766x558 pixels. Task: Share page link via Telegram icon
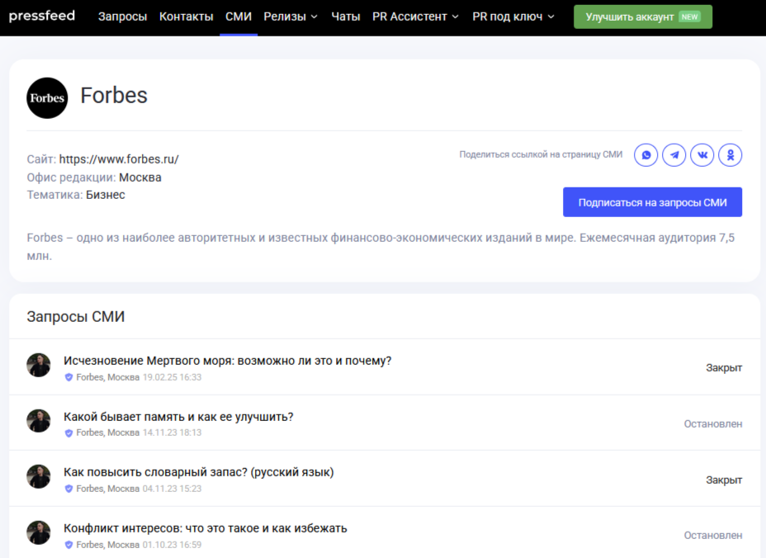coord(674,155)
